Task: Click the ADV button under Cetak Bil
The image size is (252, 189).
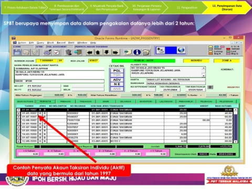Action: pos(117,80)
